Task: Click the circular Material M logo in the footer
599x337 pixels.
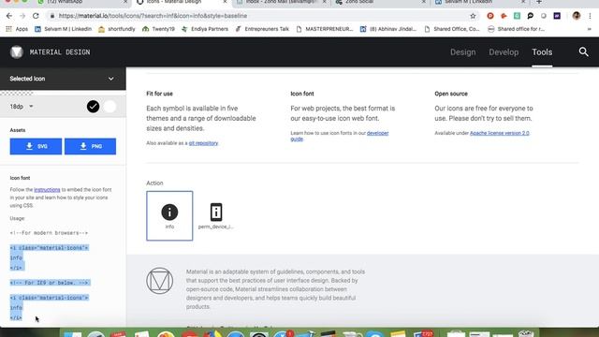Action: (160, 281)
